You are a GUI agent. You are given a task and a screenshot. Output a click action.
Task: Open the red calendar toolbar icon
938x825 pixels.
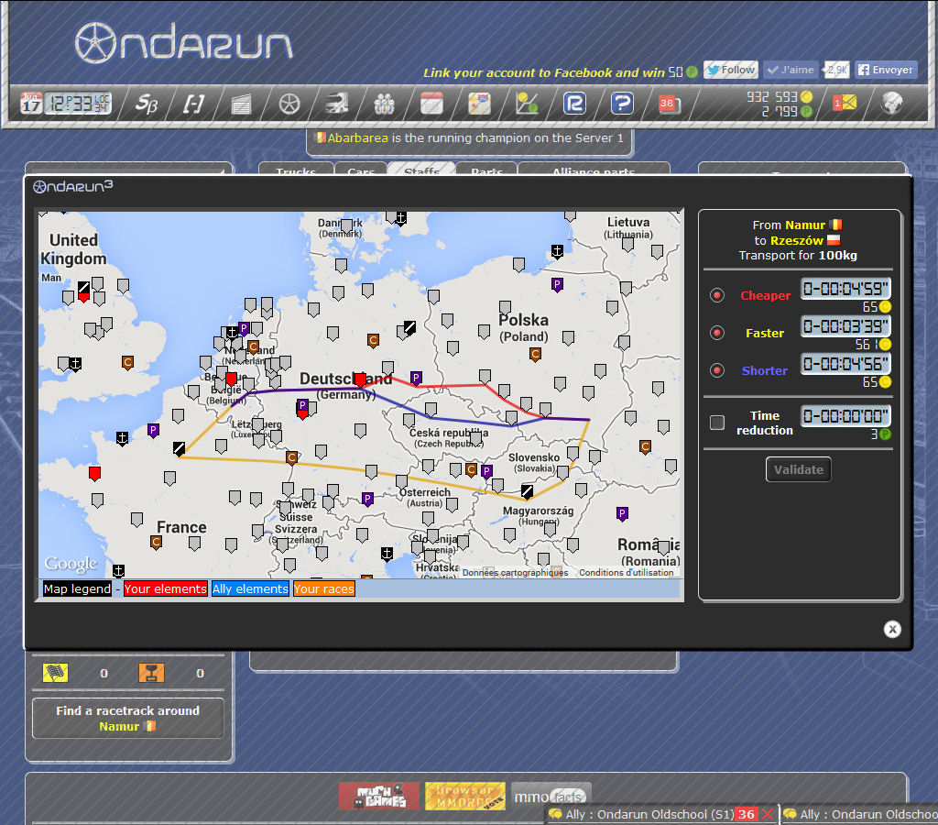tap(431, 104)
